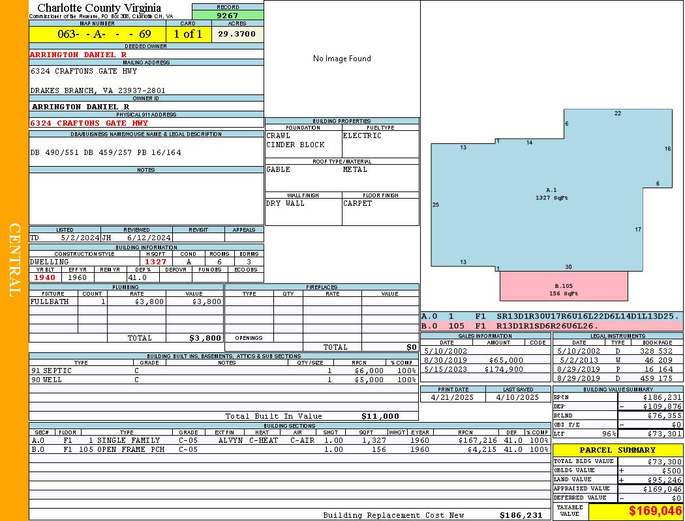Image resolution: width=685 pixels, height=521 pixels.
Task: Click section B.0 RPCN $4,215
Action: pos(482,449)
